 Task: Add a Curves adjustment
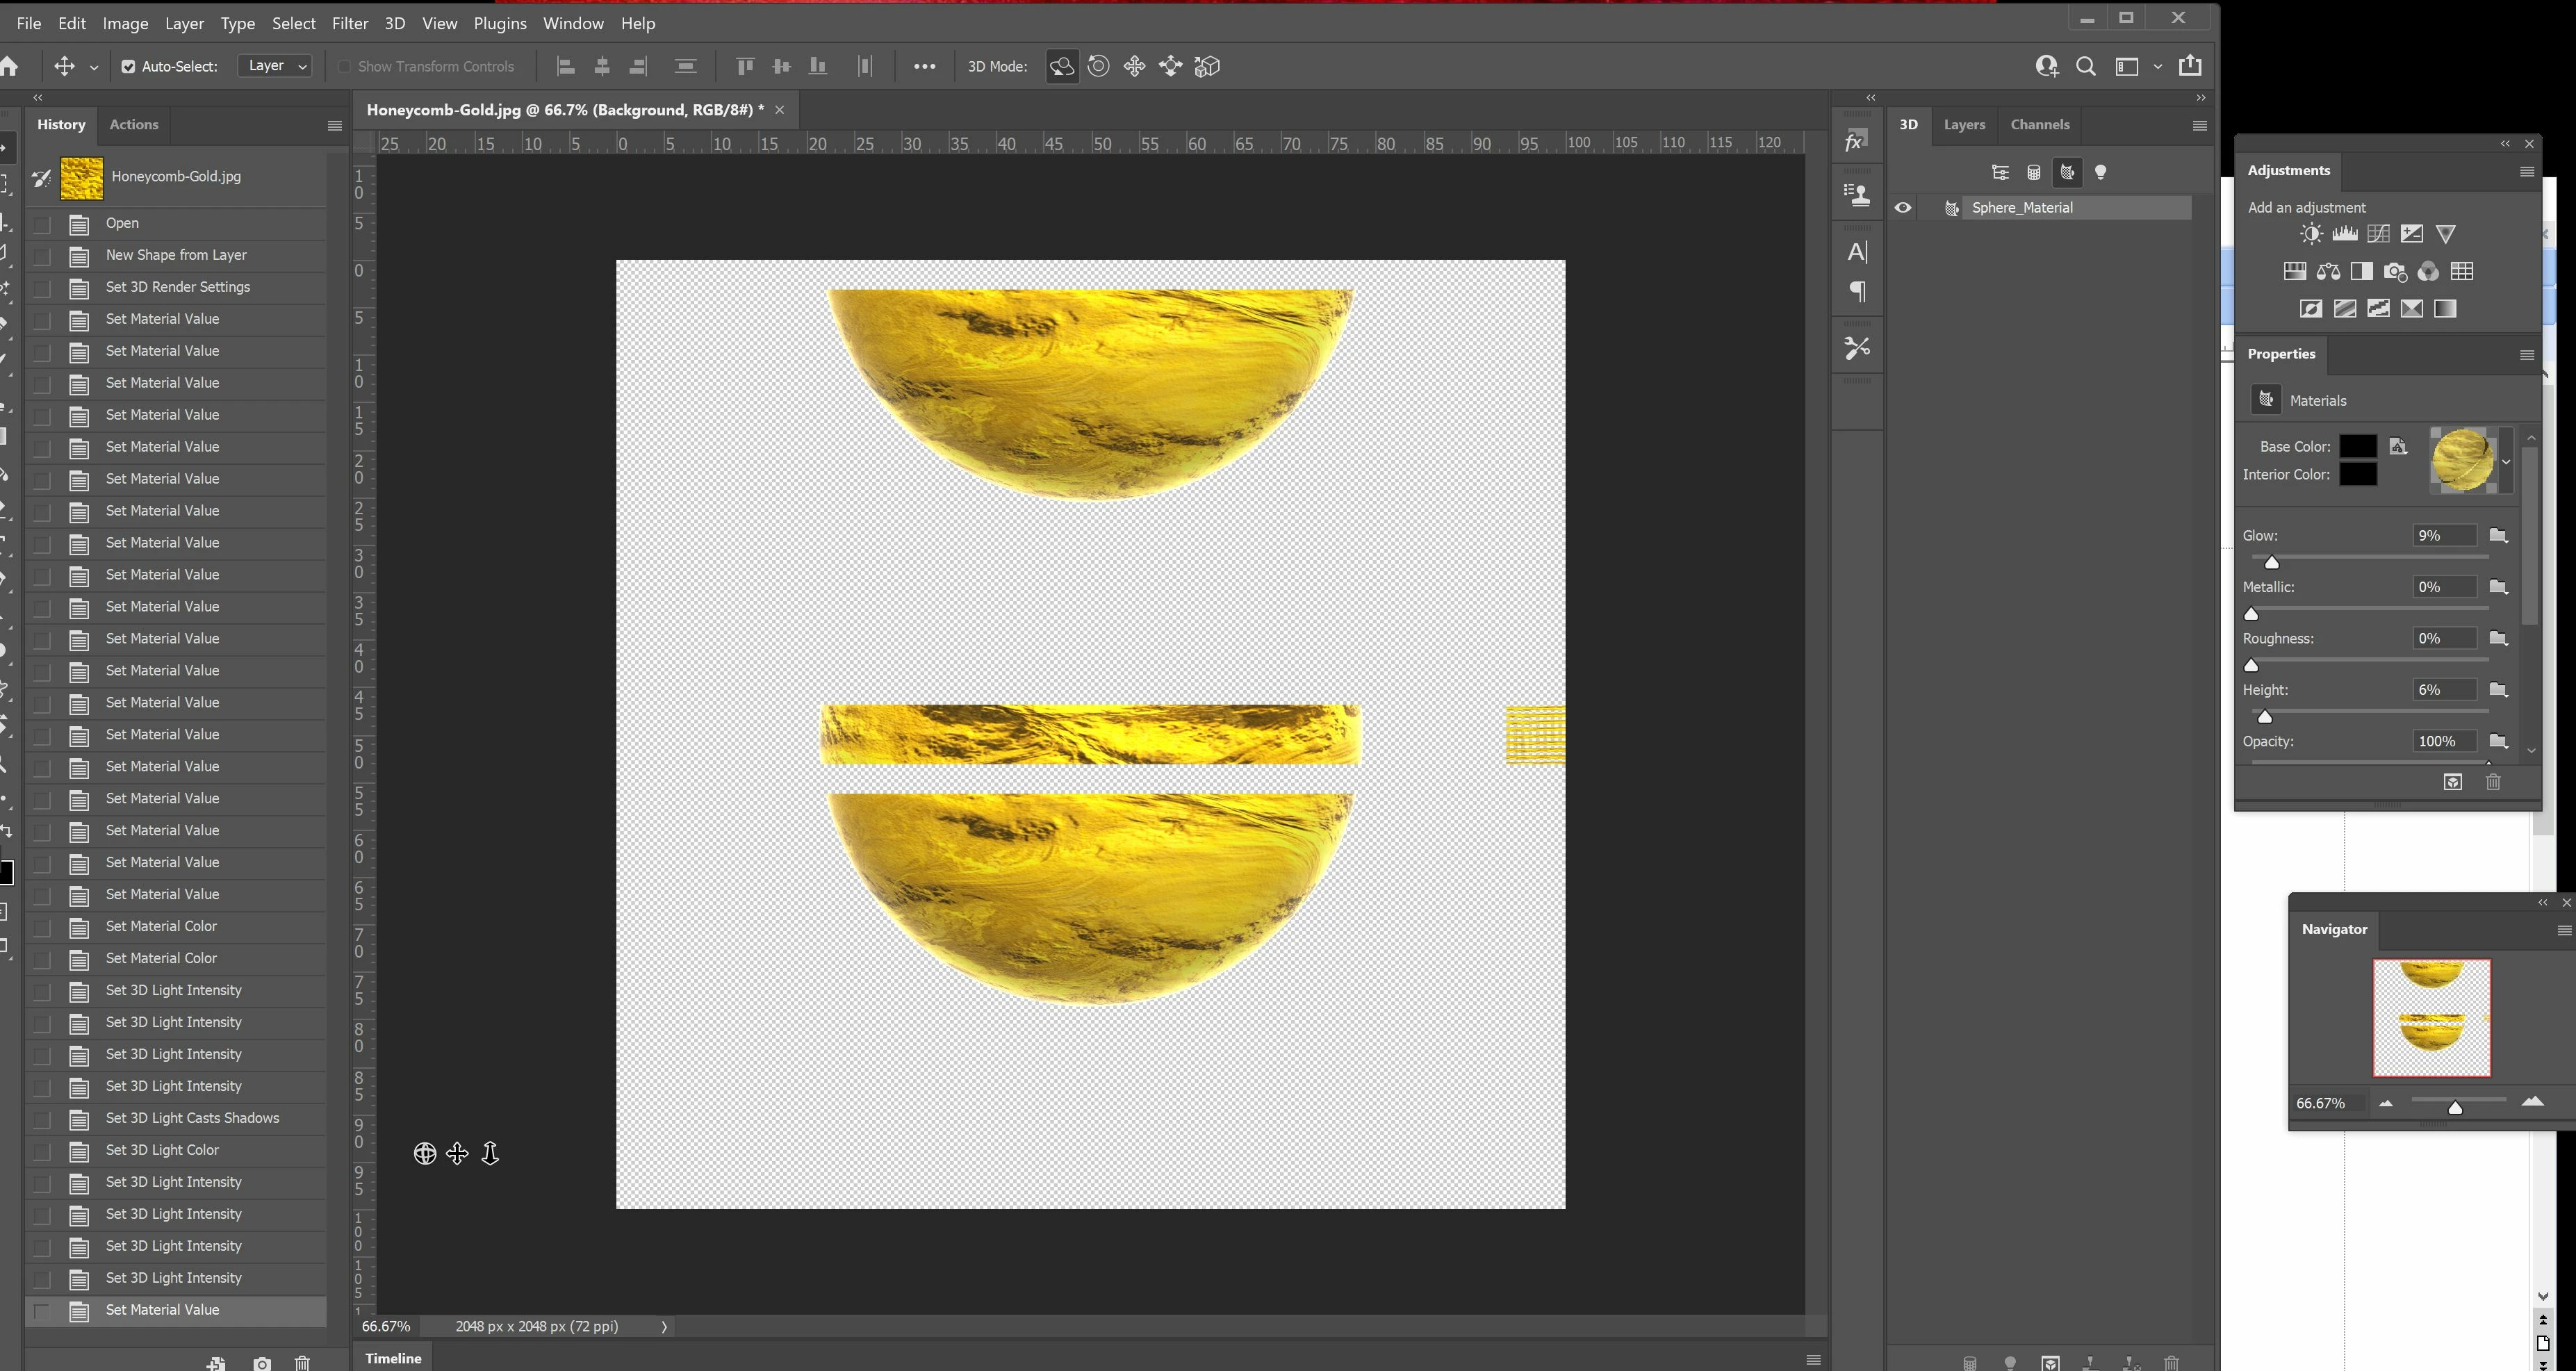(x=2378, y=234)
